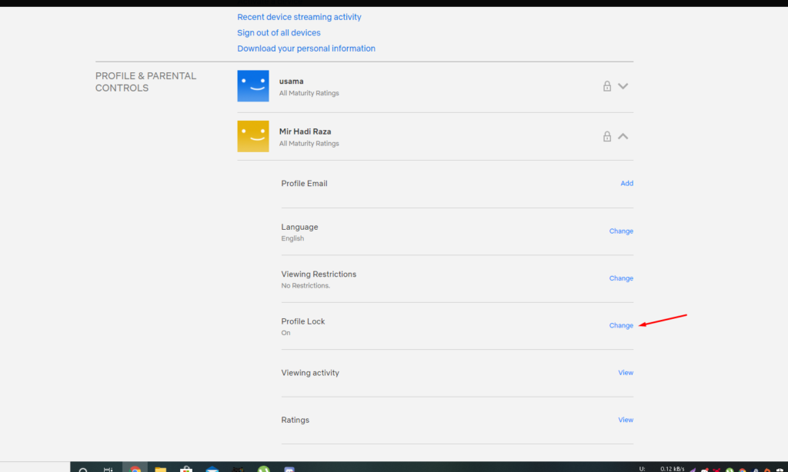Change the profile Language setting

click(621, 231)
